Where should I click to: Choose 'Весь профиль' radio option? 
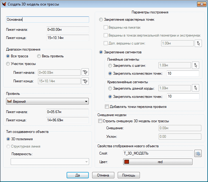coord(39,56)
